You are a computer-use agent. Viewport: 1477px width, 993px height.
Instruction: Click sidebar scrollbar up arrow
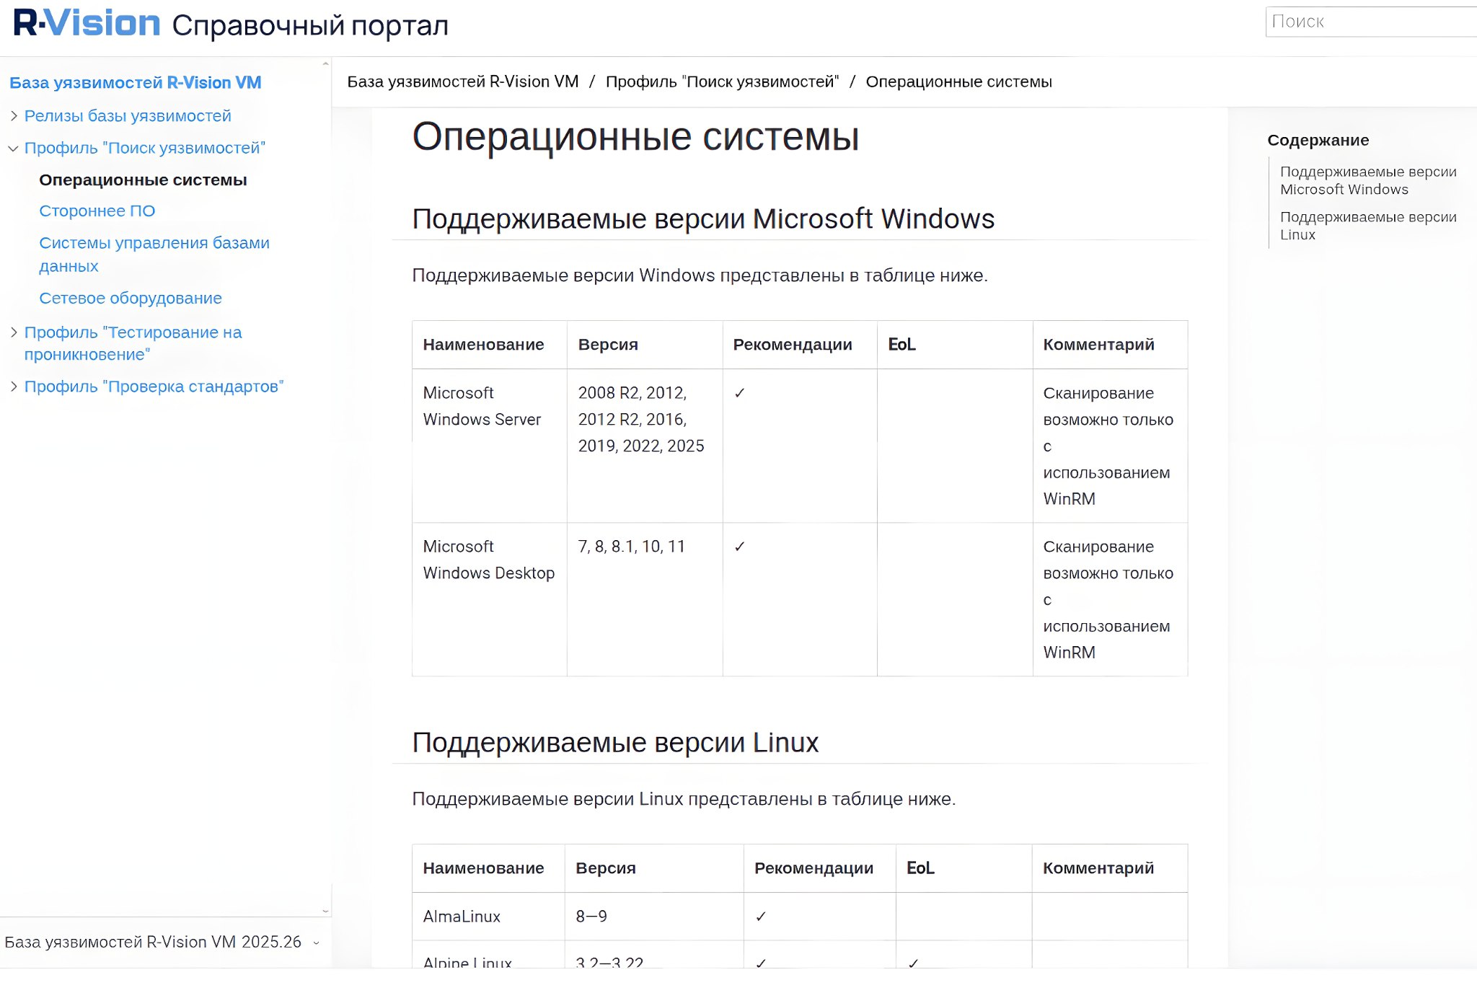pyautogui.click(x=325, y=64)
